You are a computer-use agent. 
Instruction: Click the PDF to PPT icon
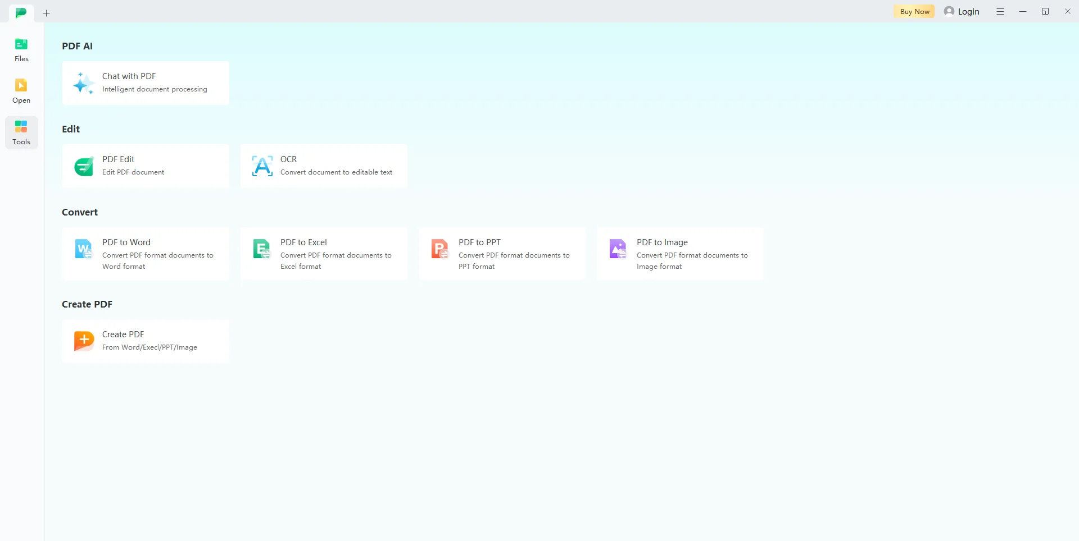[440, 249]
